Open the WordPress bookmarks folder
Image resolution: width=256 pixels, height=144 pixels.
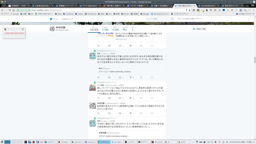click(x=90, y=14)
